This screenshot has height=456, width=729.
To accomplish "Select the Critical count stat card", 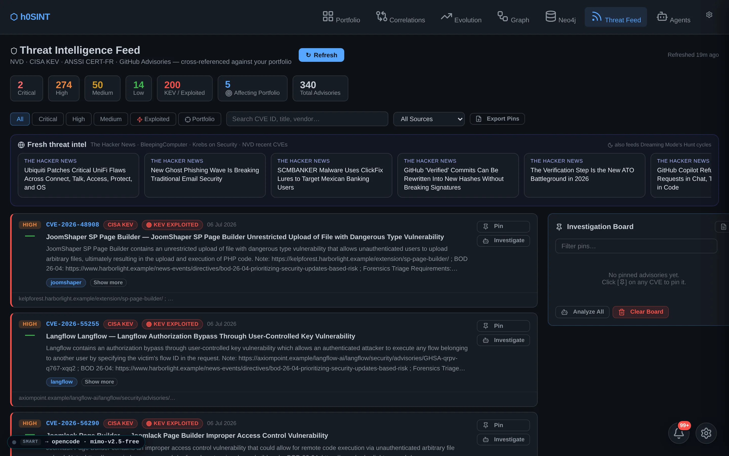I will click(x=27, y=88).
